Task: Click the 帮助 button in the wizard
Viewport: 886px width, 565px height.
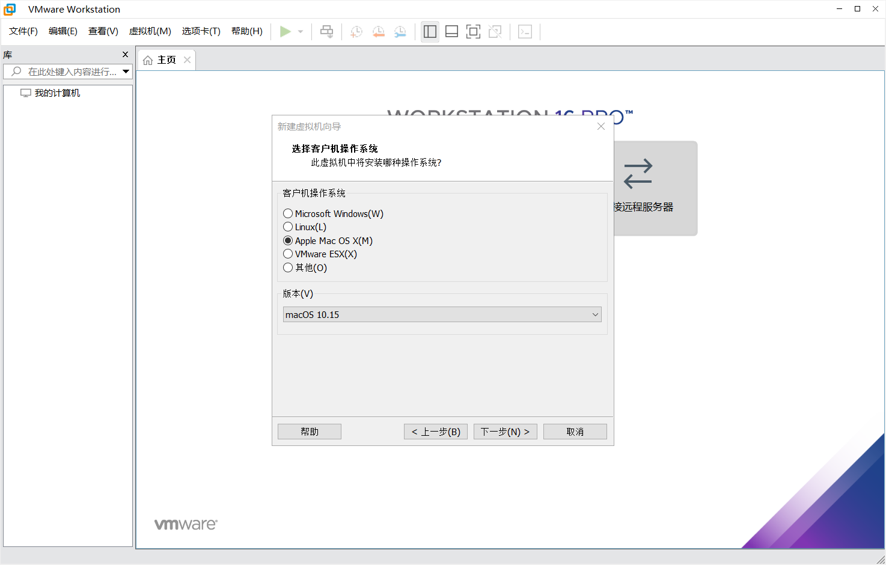Action: point(309,431)
